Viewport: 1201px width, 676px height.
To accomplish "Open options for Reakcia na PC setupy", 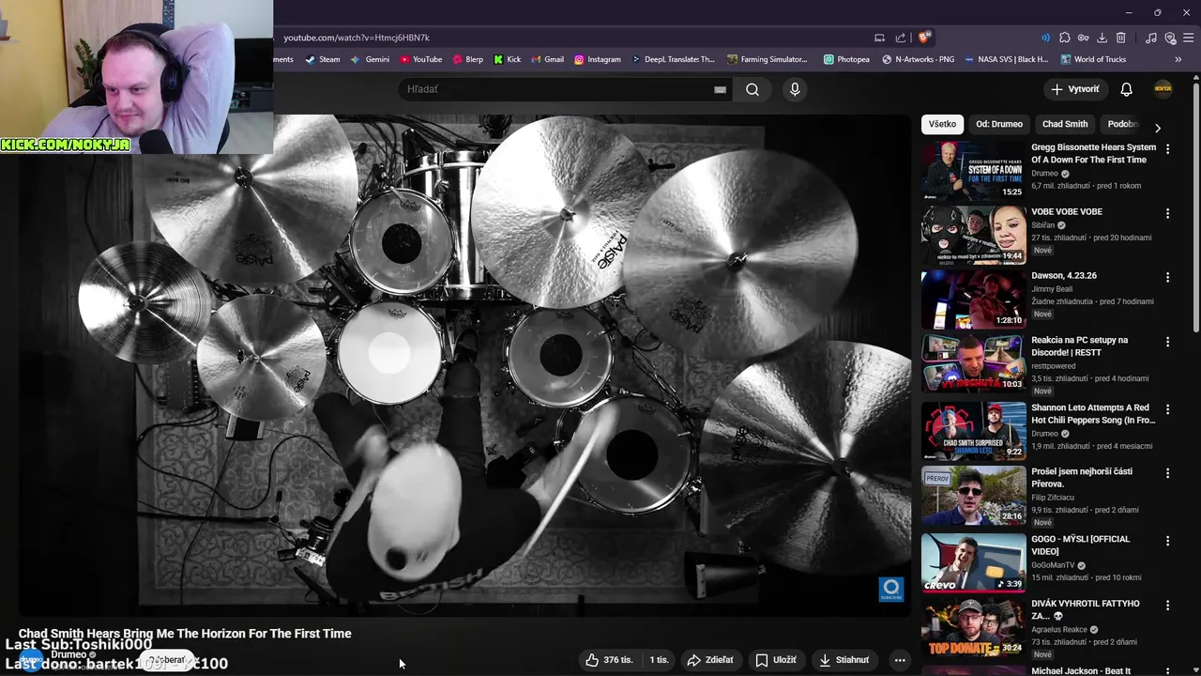I will pos(1167,342).
